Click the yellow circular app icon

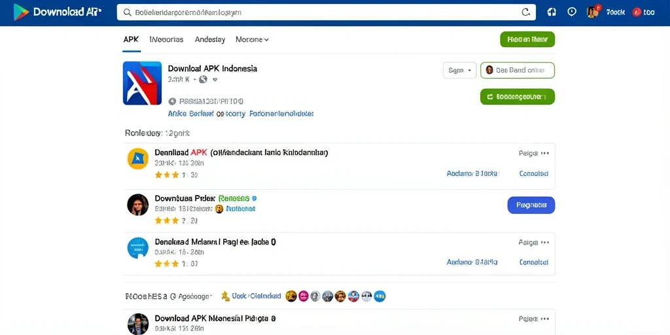click(x=138, y=159)
